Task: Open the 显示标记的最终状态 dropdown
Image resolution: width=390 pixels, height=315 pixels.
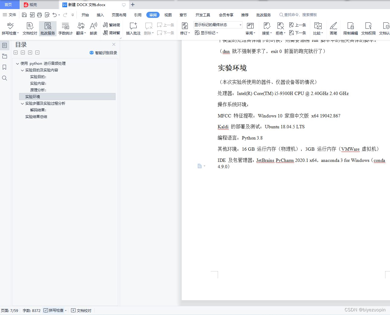Action: 218,25
